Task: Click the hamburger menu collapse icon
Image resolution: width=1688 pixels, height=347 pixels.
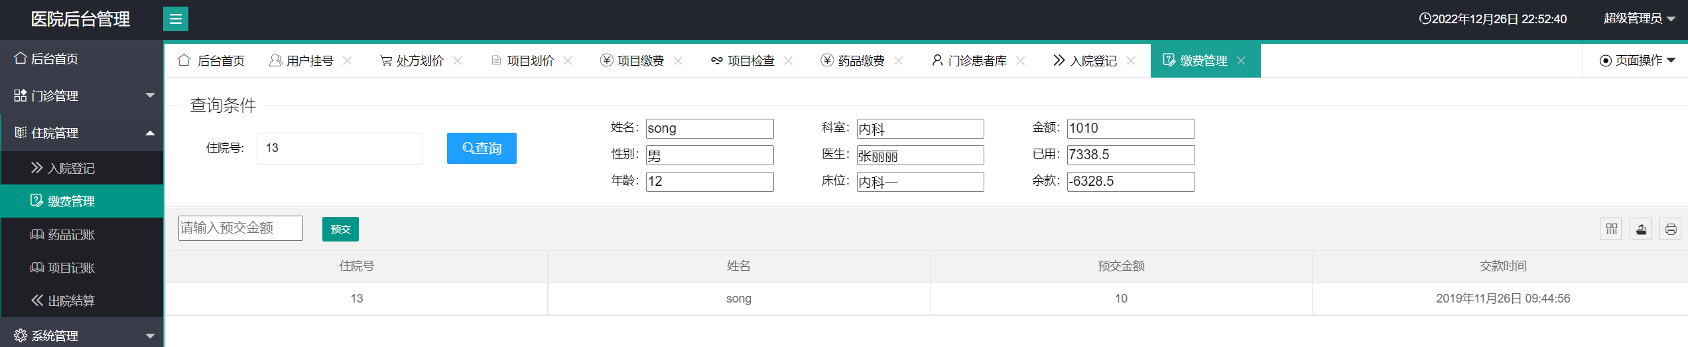Action: pyautogui.click(x=176, y=19)
